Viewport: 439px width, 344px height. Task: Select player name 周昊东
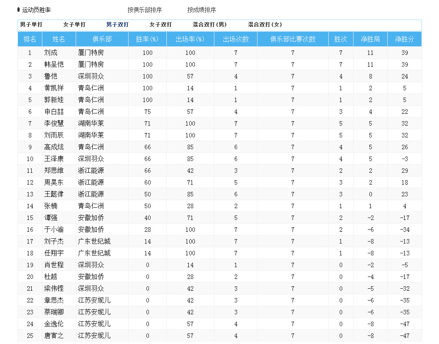54,182
